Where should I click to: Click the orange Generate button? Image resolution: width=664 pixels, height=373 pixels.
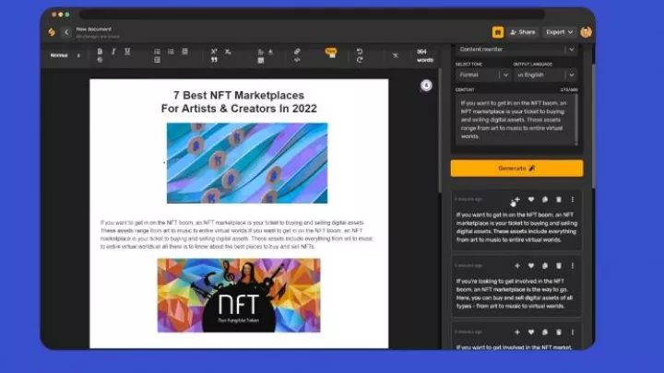pyautogui.click(x=516, y=169)
